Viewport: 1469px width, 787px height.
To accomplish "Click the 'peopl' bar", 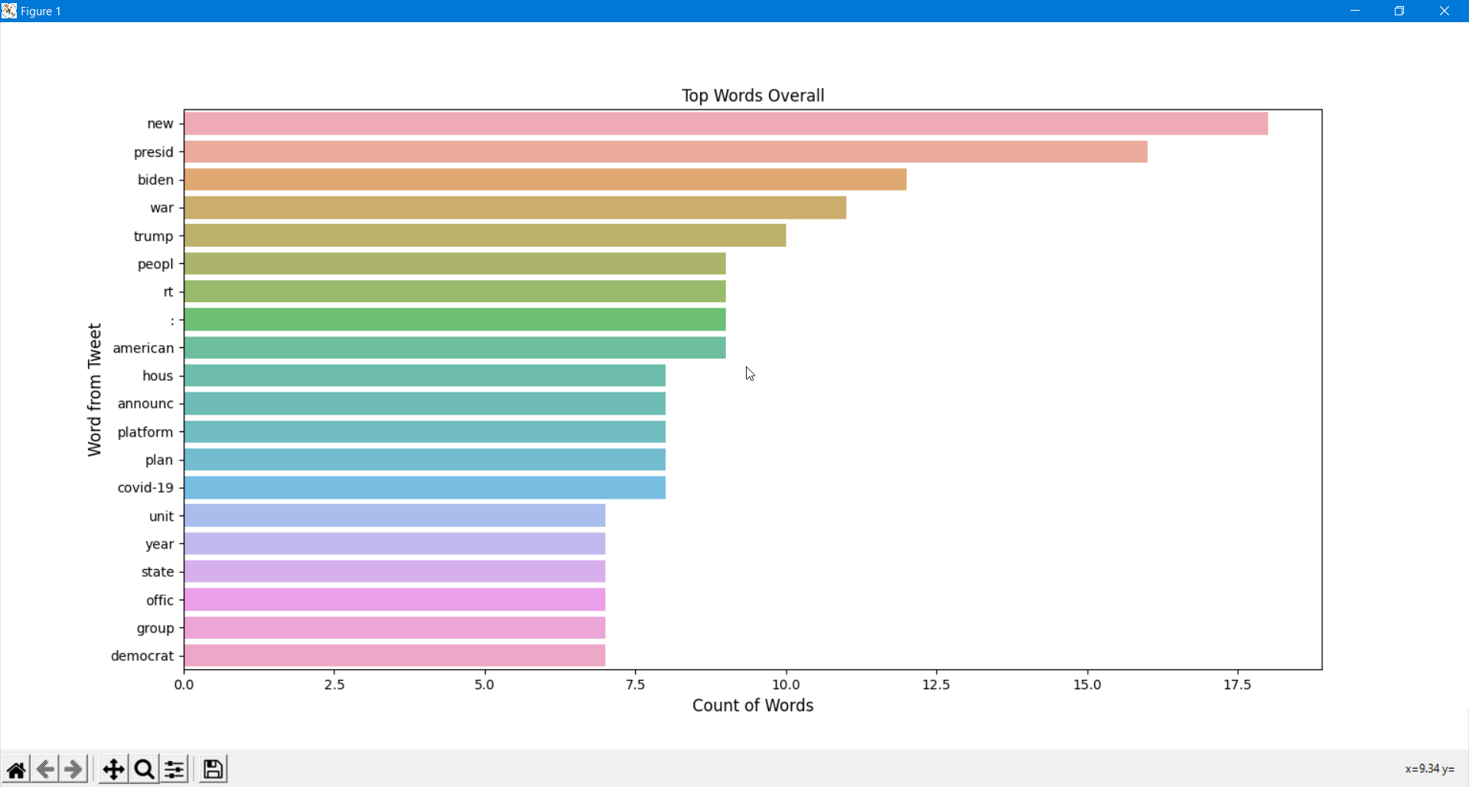I will 455,264.
